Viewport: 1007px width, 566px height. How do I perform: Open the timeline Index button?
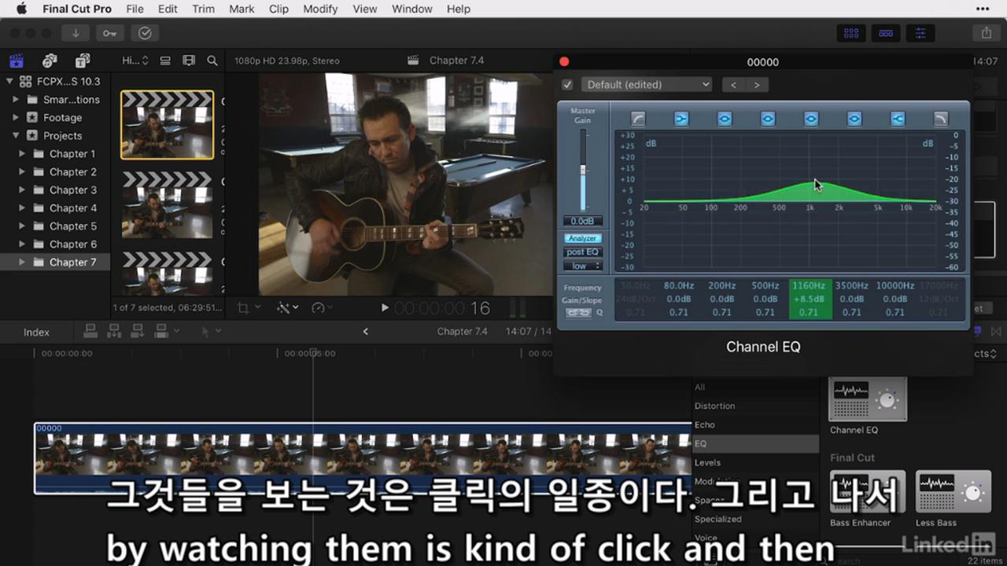36,332
